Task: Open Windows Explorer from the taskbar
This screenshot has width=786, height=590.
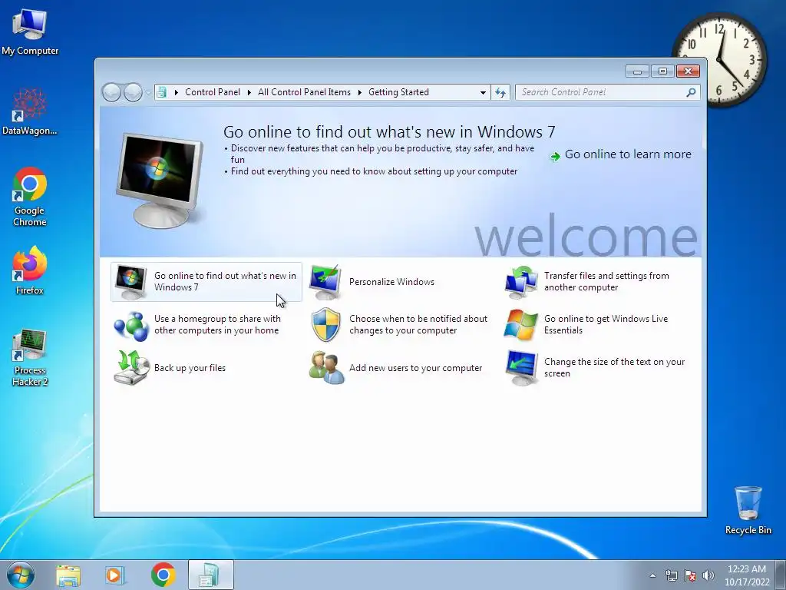Action: point(68,575)
